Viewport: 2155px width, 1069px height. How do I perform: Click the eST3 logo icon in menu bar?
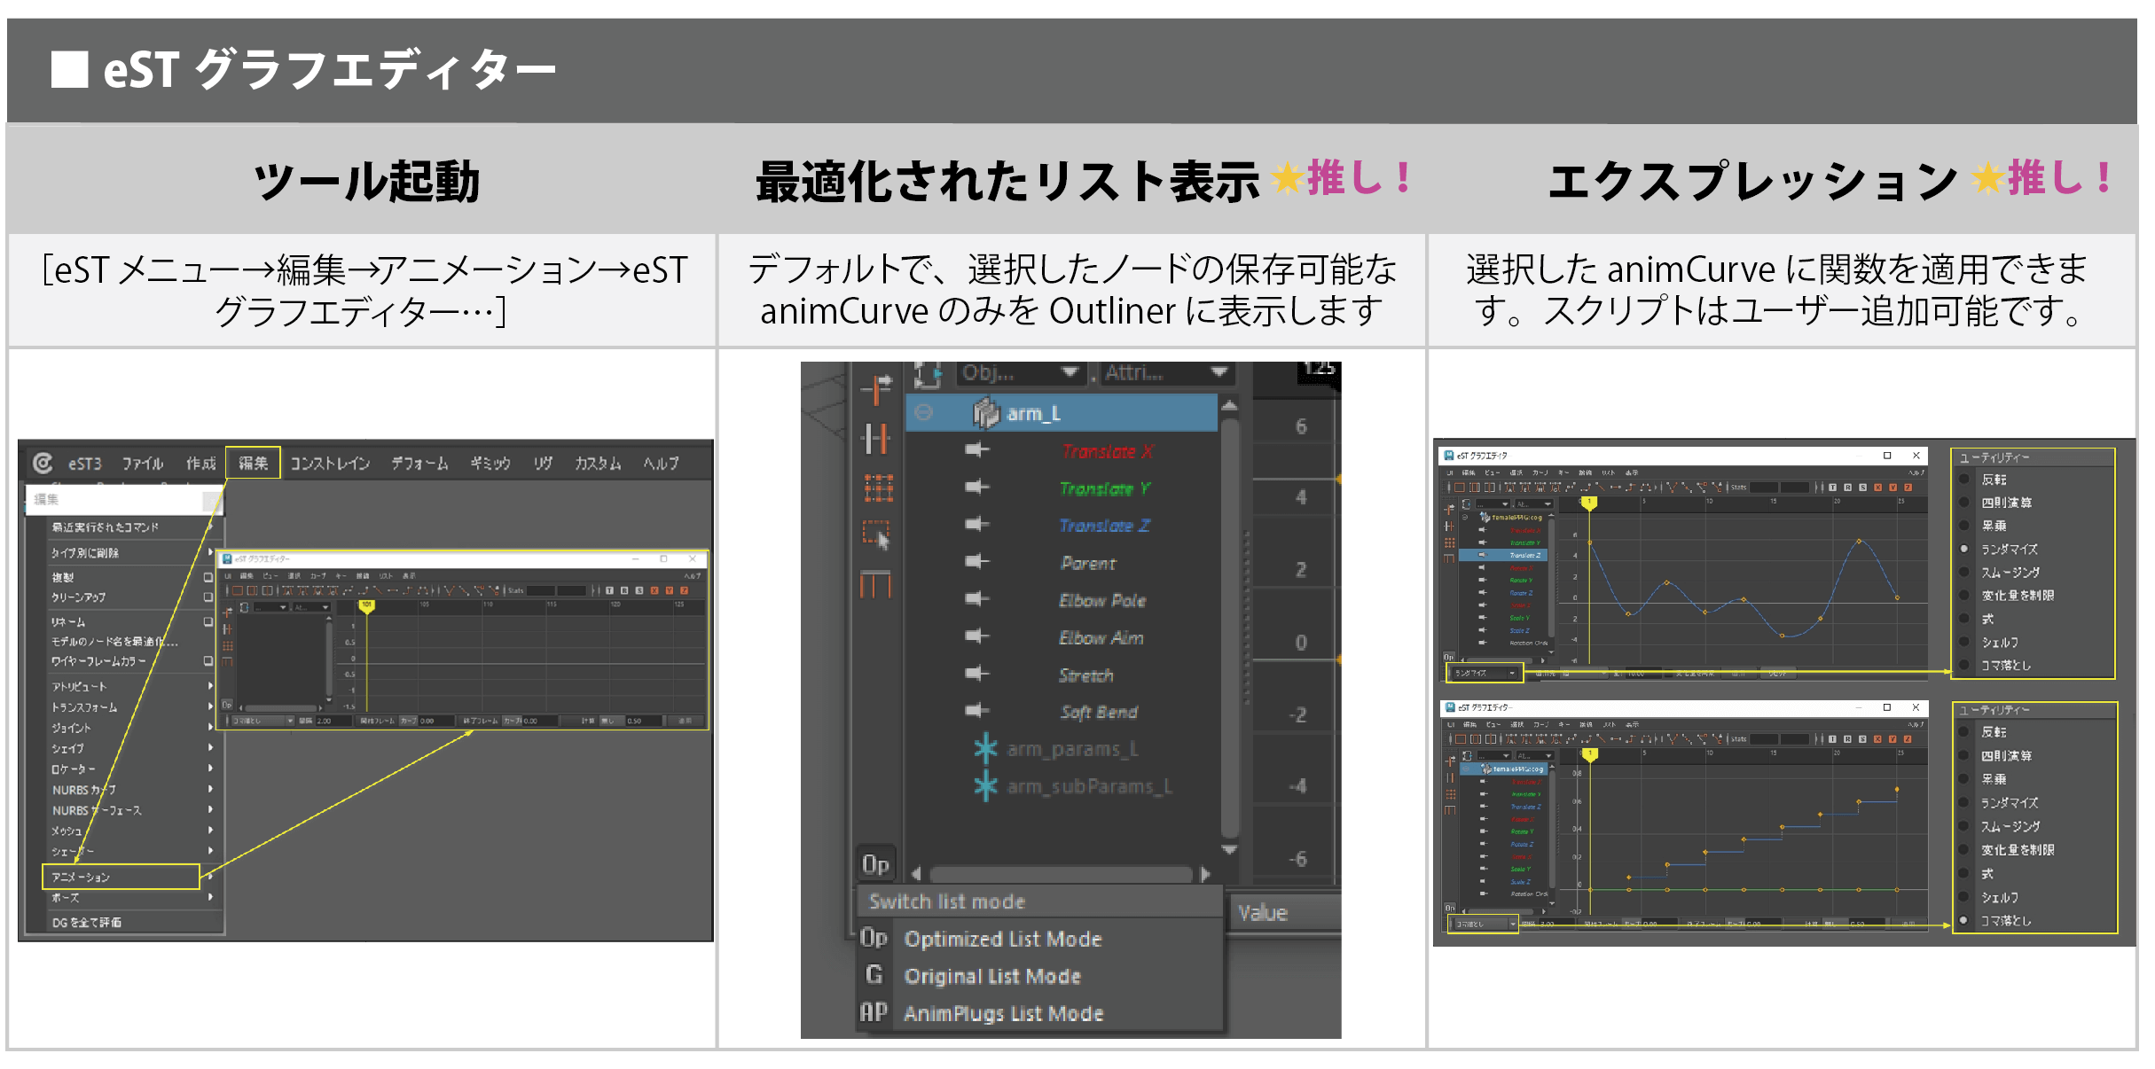click(x=43, y=463)
